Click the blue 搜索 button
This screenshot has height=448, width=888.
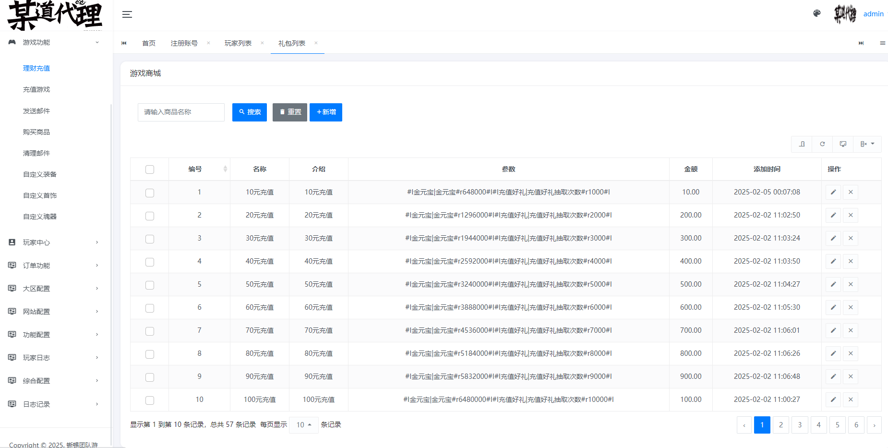[x=250, y=112]
